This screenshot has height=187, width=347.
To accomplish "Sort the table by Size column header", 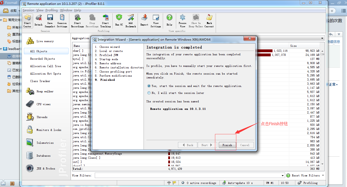I will pos(304,46).
